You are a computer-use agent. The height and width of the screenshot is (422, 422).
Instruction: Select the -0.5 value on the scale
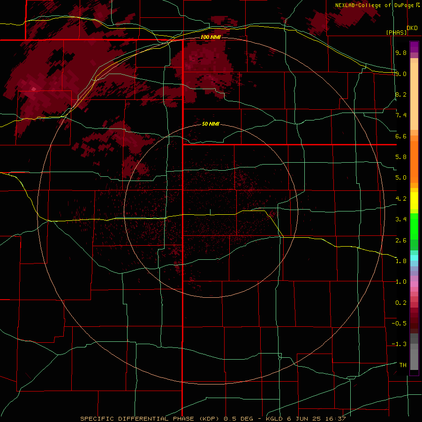(x=399, y=324)
